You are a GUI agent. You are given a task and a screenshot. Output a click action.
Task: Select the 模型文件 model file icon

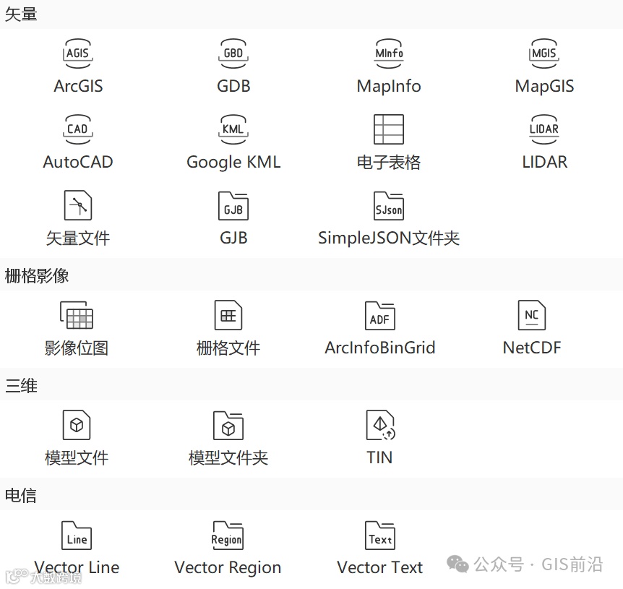coord(77,424)
